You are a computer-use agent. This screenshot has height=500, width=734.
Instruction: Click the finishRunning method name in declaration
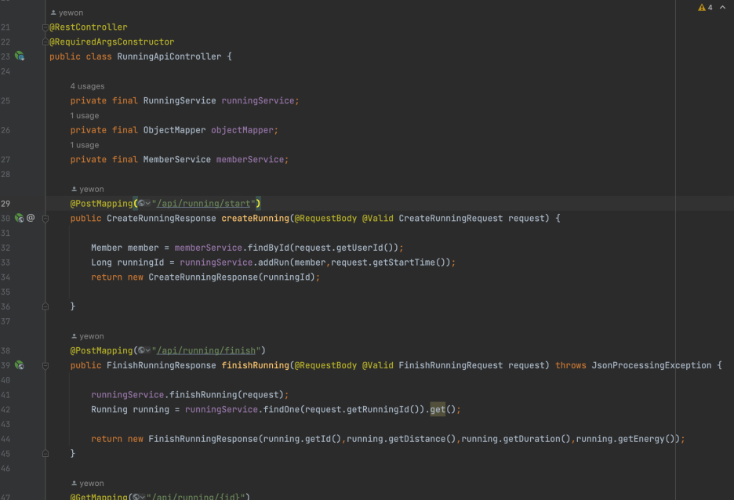256,365
